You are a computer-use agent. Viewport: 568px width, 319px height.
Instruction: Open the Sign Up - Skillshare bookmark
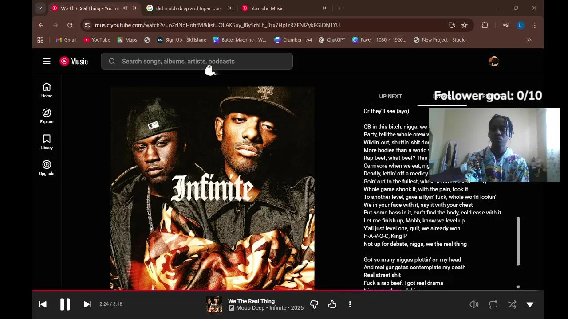coord(181,40)
